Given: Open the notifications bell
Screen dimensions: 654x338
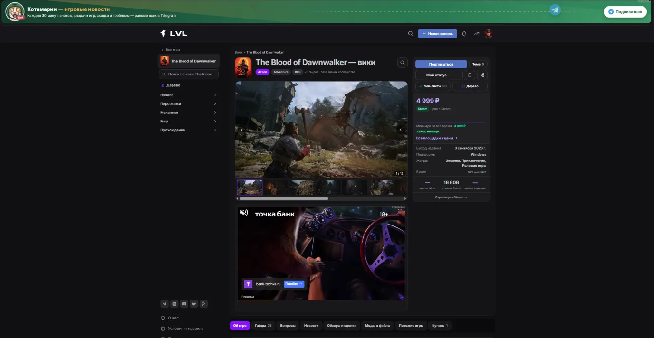Looking at the screenshot, I should [464, 34].
